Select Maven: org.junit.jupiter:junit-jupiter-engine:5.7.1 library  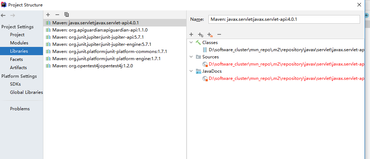click(x=115, y=44)
